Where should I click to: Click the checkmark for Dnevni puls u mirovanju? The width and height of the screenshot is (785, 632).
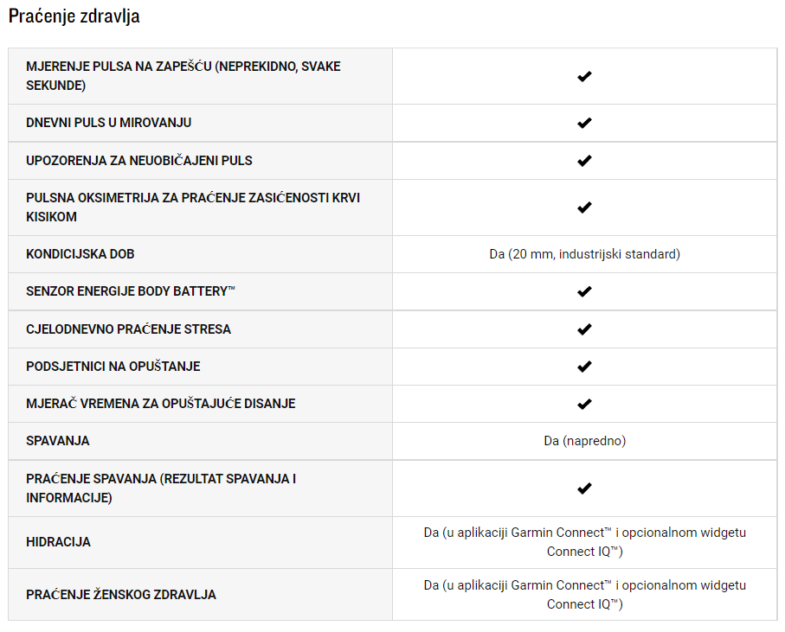click(584, 123)
